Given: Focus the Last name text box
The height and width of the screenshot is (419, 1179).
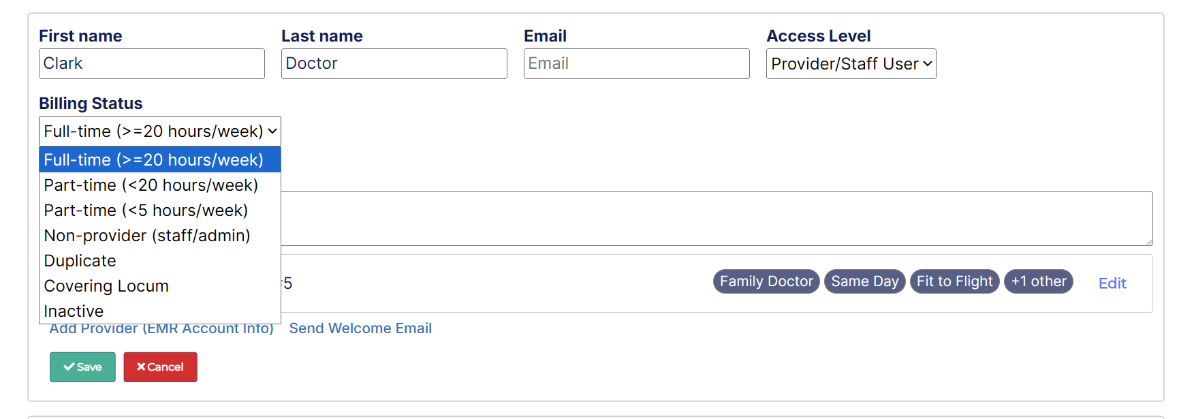Looking at the screenshot, I should (394, 64).
